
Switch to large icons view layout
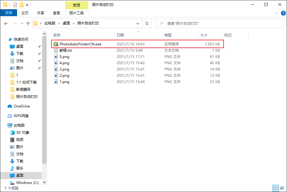coord(282,188)
